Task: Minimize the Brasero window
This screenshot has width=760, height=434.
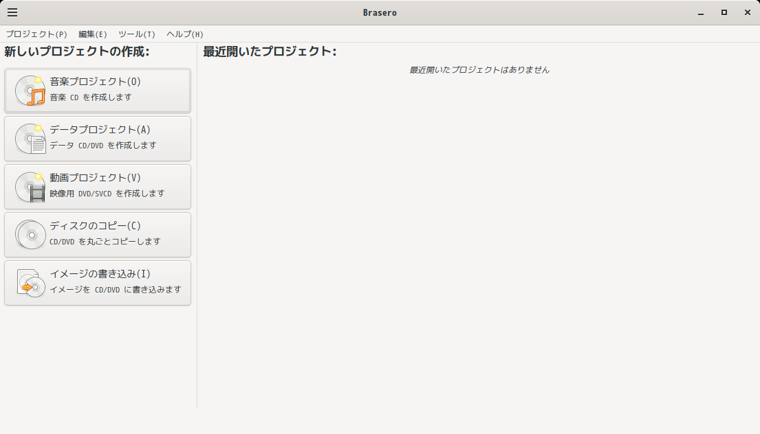Action: click(x=701, y=13)
